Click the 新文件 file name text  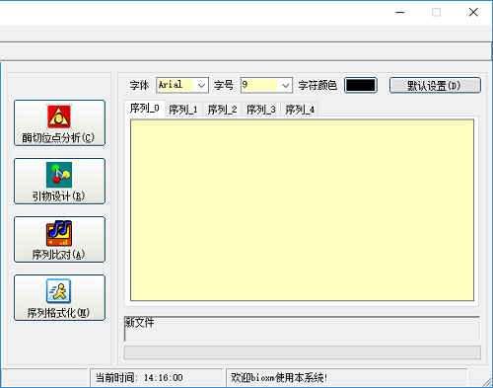click(139, 323)
